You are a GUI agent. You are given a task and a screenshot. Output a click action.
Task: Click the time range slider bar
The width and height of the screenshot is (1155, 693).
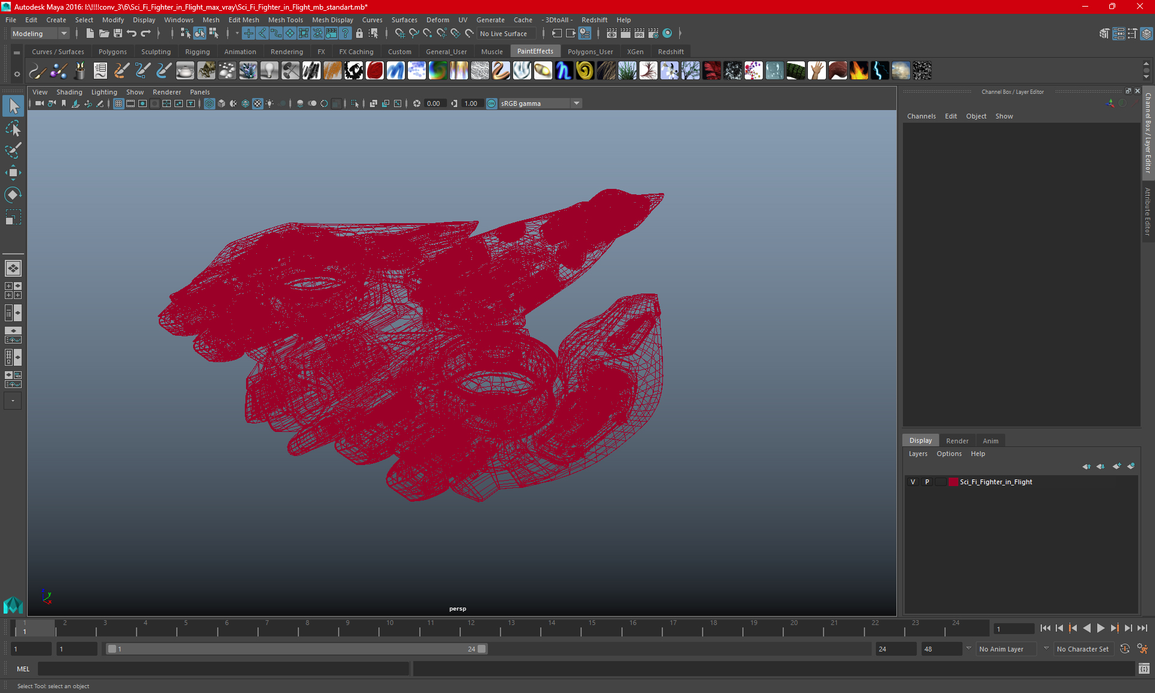click(x=297, y=649)
